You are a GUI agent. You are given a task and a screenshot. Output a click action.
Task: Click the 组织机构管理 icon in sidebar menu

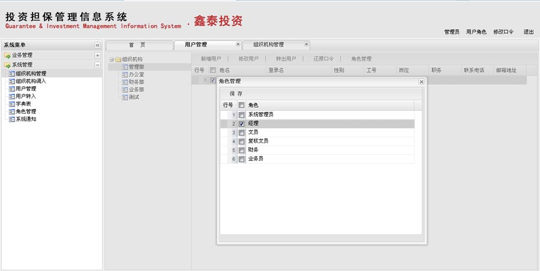click(x=11, y=74)
